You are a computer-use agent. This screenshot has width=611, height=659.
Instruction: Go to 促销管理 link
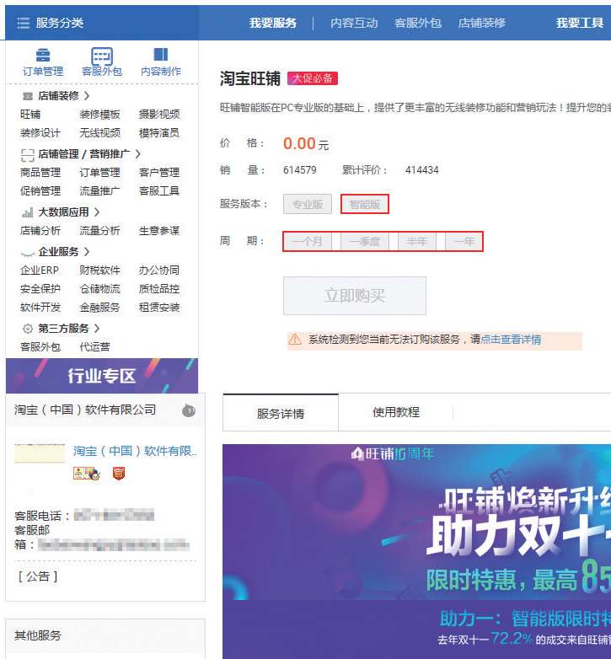tap(40, 191)
